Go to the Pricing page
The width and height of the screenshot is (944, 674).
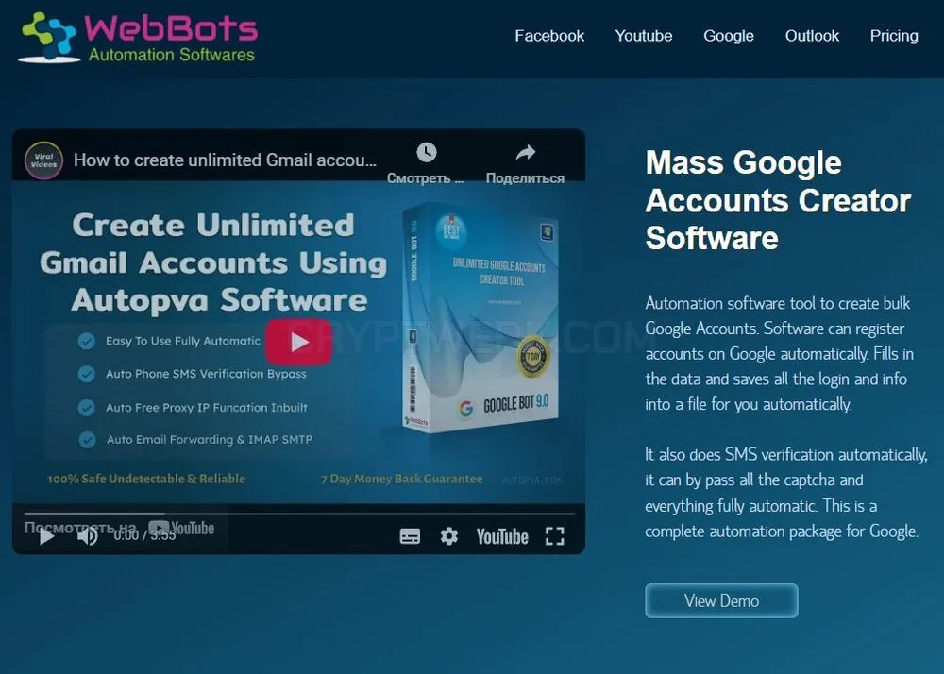894,36
